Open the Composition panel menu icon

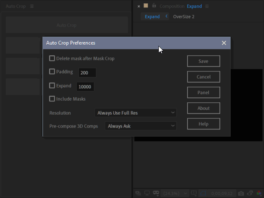(207, 7)
